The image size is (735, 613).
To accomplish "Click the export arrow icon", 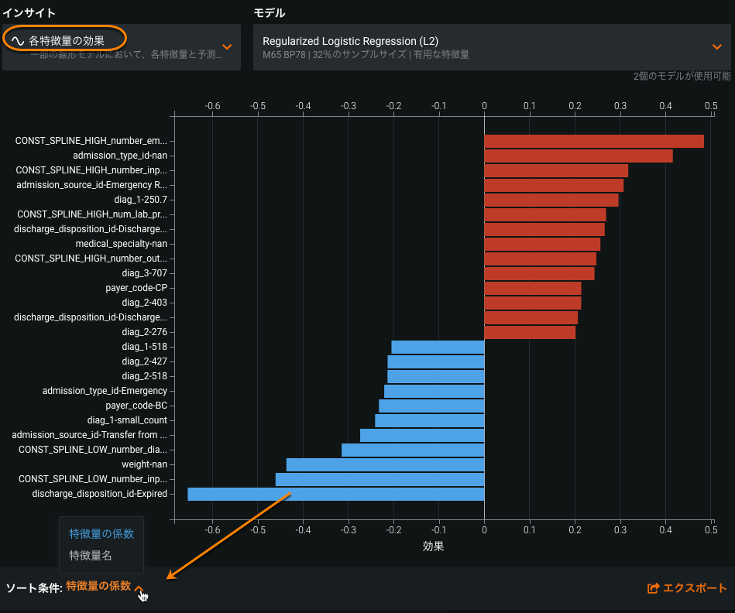I will click(653, 588).
